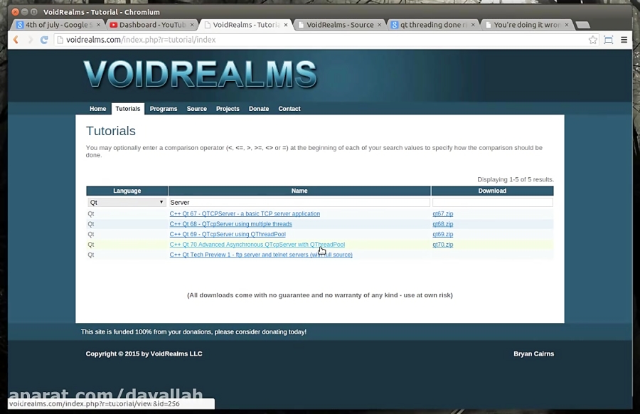
Task: Reload the page with the refresh icon
Action: point(44,40)
